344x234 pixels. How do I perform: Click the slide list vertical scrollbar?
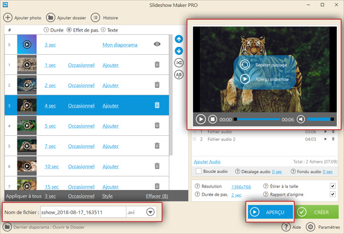pos(171,95)
